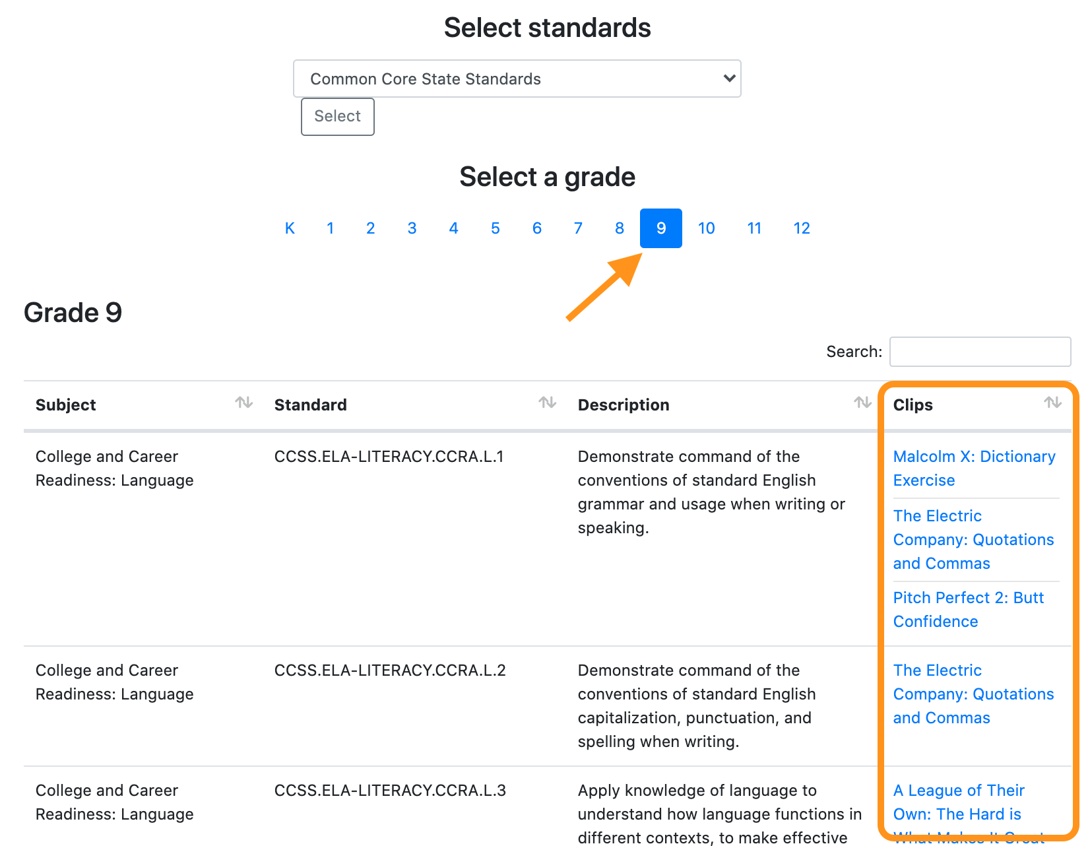Open the Malcolm X: Dictionary Exercise clip

(x=975, y=468)
